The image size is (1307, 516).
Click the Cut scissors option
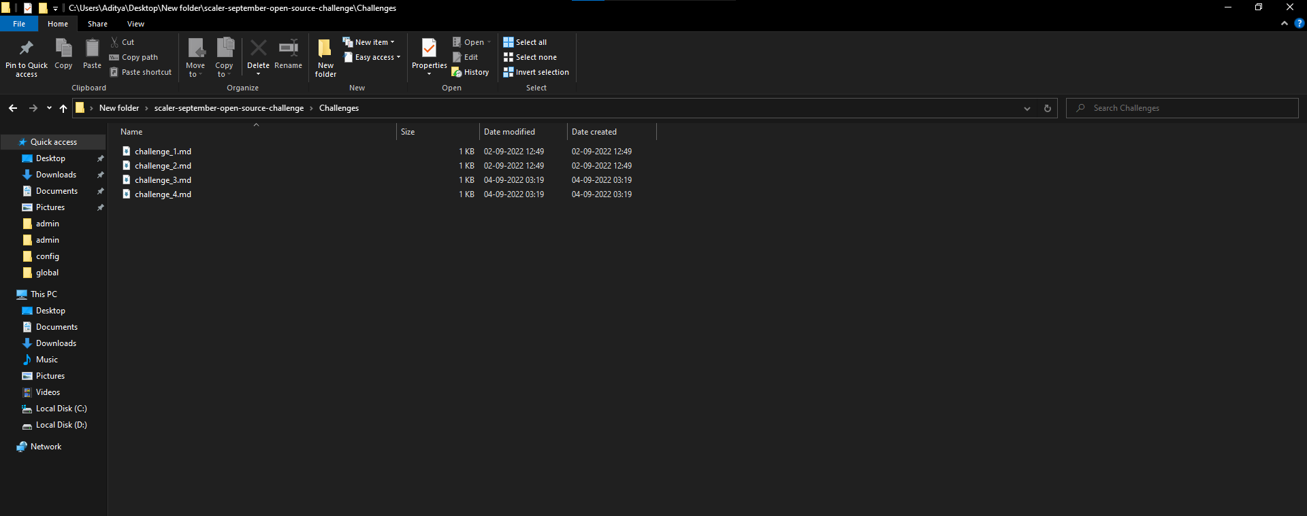tap(123, 42)
